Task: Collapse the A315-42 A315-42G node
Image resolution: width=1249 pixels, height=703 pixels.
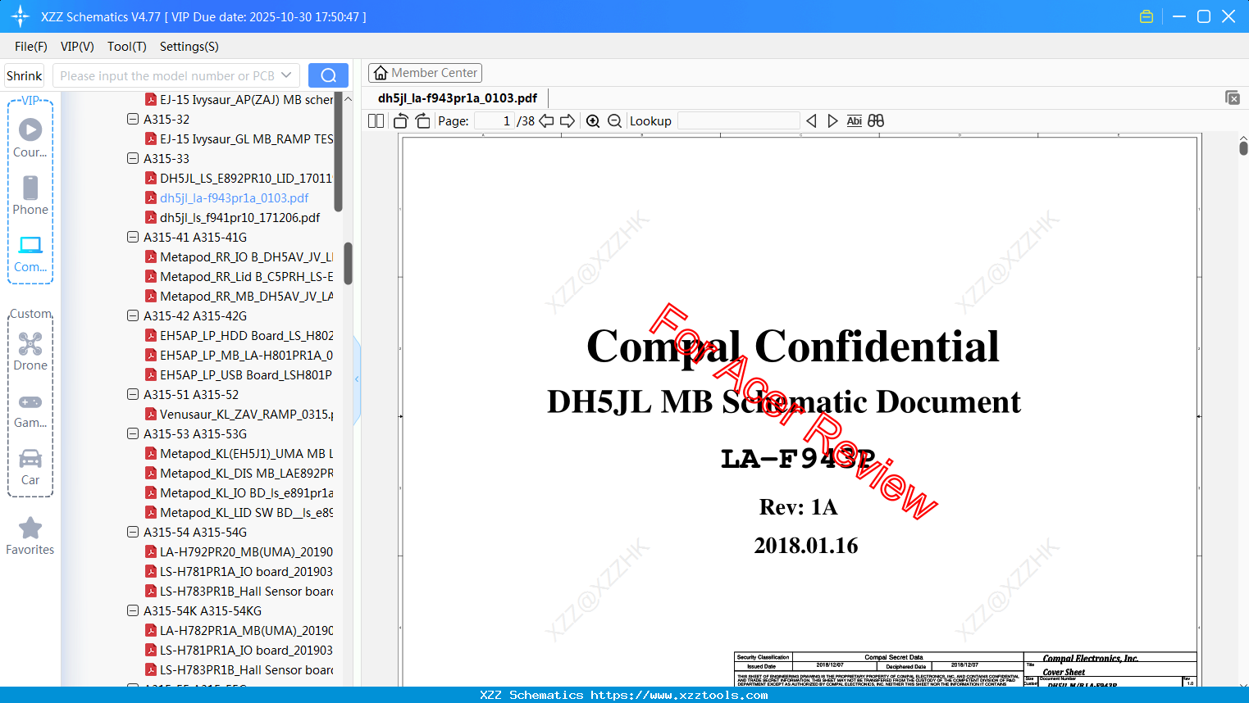Action: click(133, 315)
